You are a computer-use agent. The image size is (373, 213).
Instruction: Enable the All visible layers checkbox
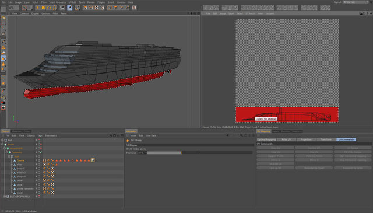click(128, 149)
